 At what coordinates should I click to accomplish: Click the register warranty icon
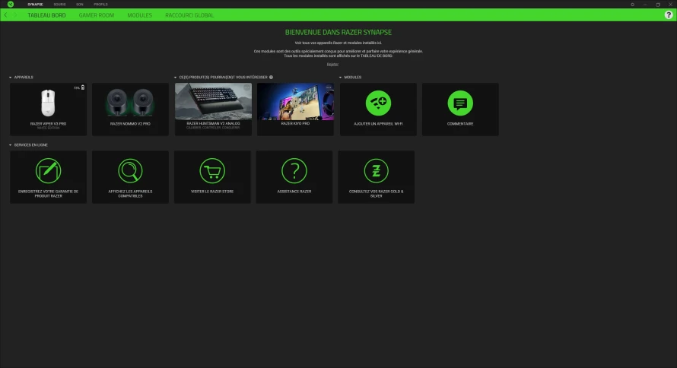point(49,171)
